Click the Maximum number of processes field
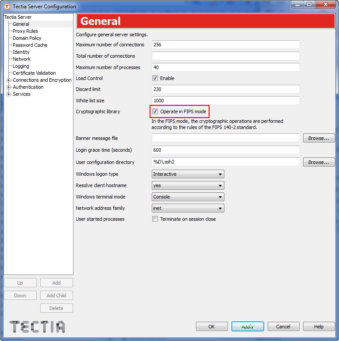The width and height of the screenshot is (339, 341). coord(226,67)
